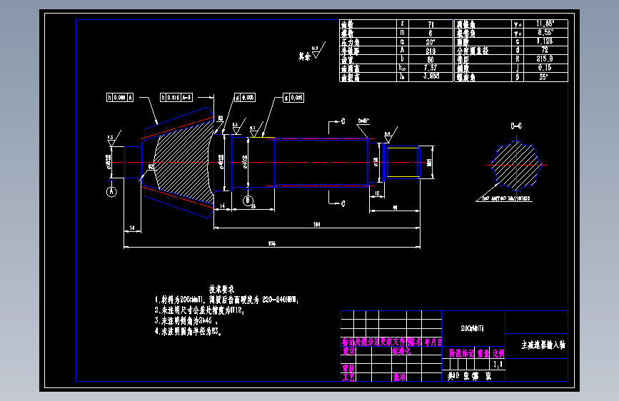Click the value 7.37 in gear table
619x401 pixels.
pos(431,68)
